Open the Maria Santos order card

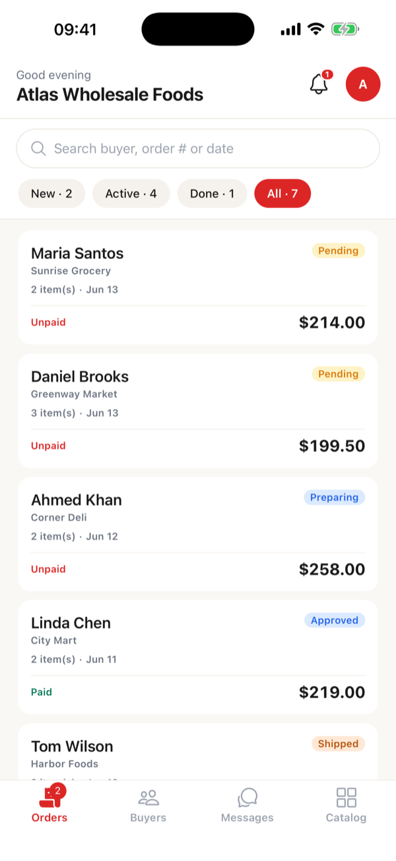[x=198, y=287]
